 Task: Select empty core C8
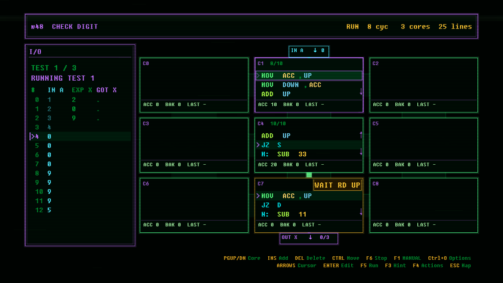(424, 205)
